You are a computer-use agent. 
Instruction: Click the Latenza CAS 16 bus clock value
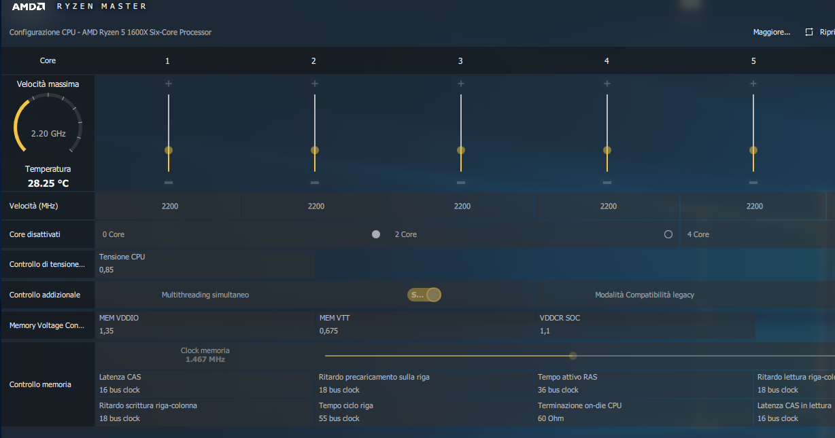(120, 390)
